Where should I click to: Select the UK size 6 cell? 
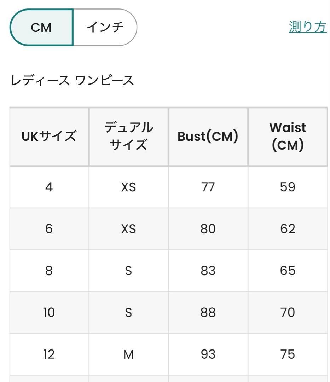(x=49, y=229)
